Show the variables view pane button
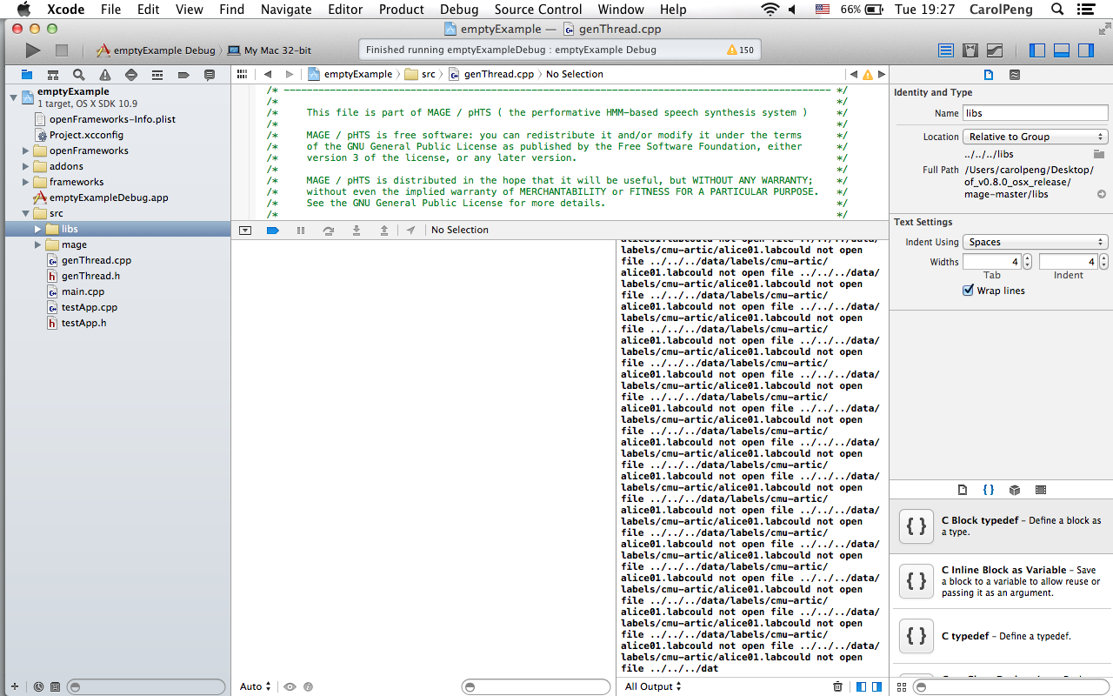Screen dimensions: 1113x696 point(861,686)
